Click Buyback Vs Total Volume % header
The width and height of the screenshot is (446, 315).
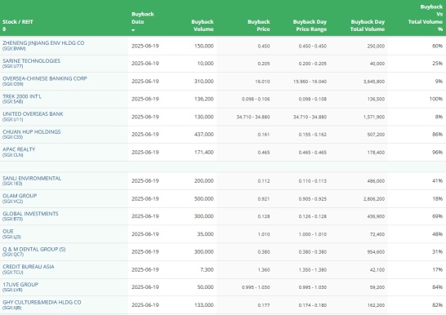(426, 18)
